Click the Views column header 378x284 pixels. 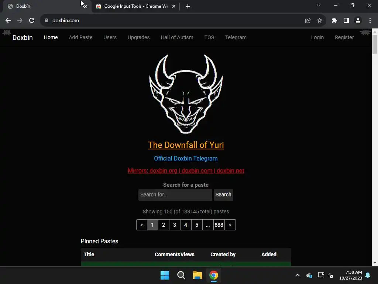pyautogui.click(x=188, y=254)
